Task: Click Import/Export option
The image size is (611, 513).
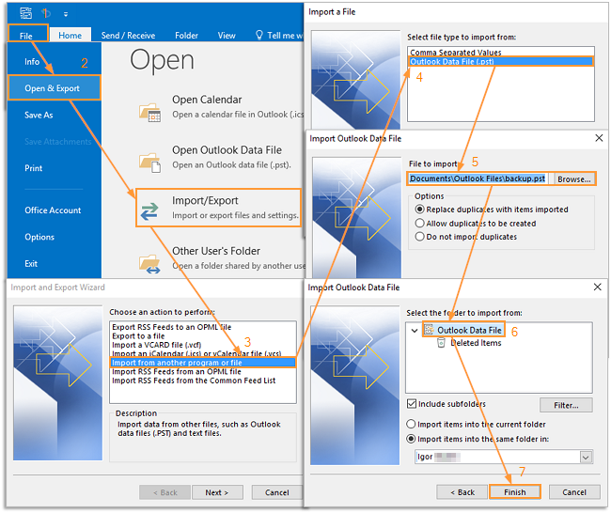Action: (218, 208)
